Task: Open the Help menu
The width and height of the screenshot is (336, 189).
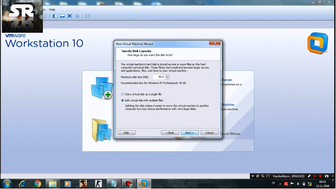Action: coord(52,9)
